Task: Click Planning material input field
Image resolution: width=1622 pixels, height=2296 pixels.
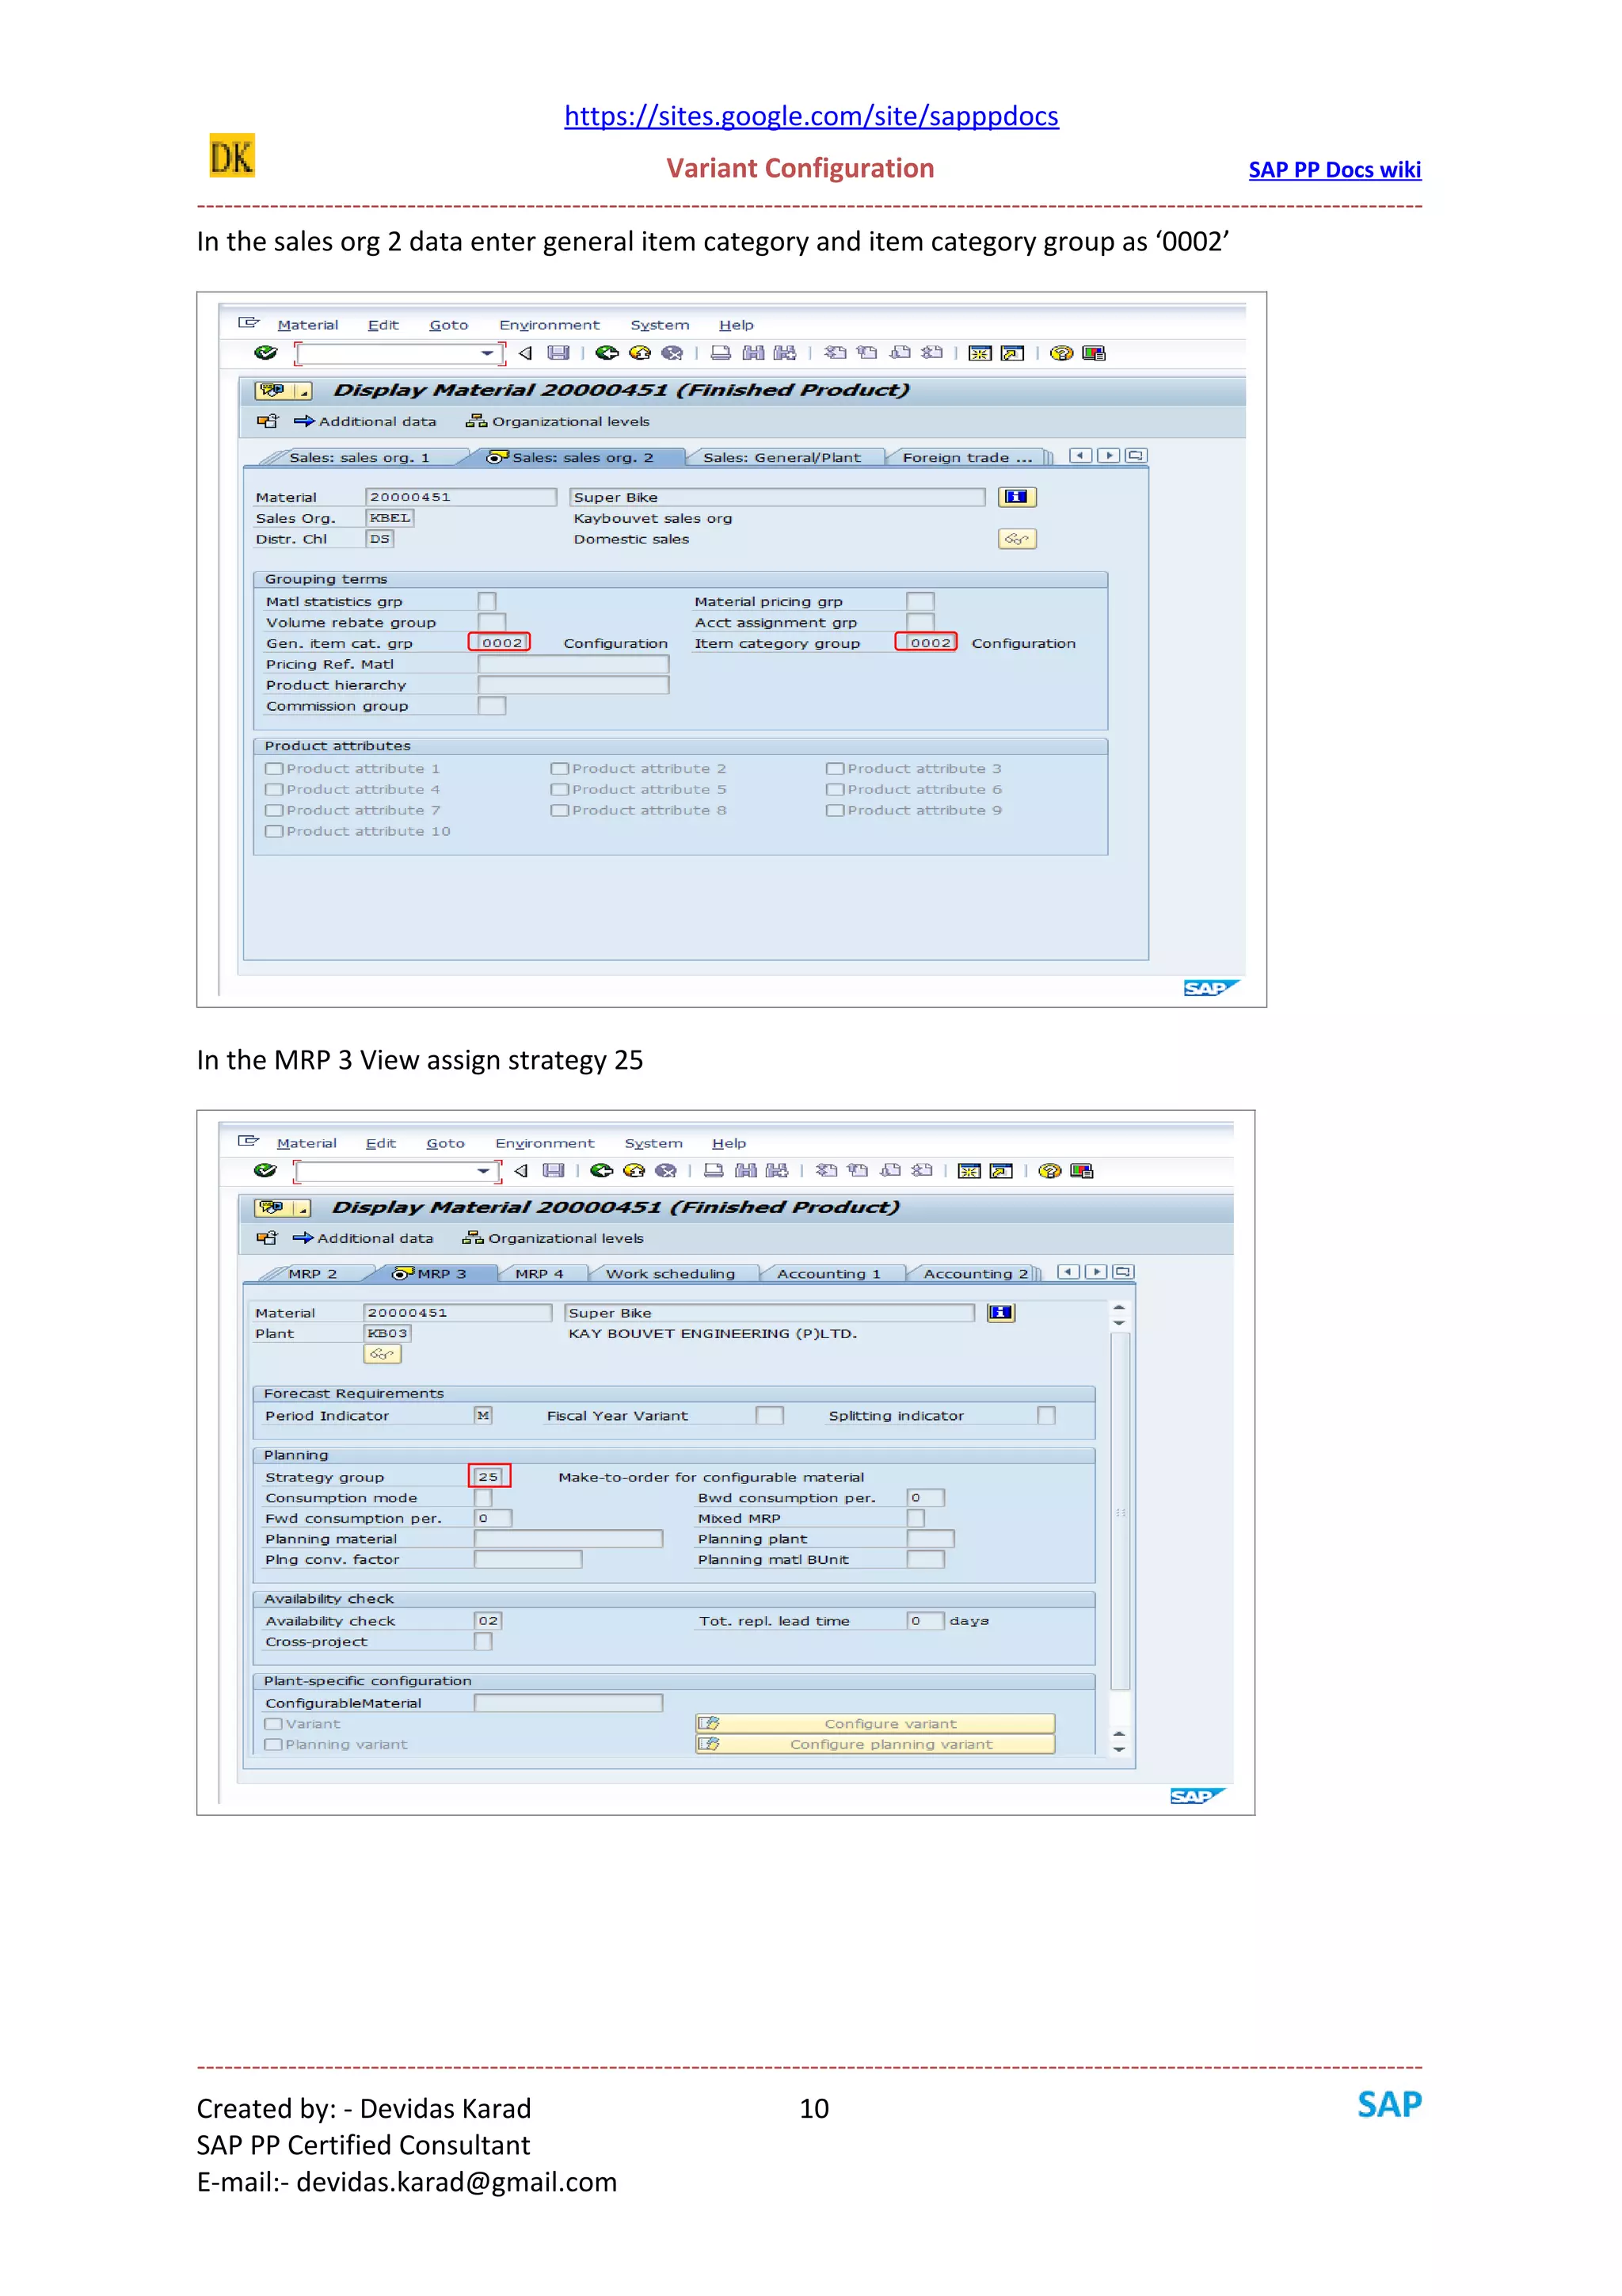Action: 569,1539
